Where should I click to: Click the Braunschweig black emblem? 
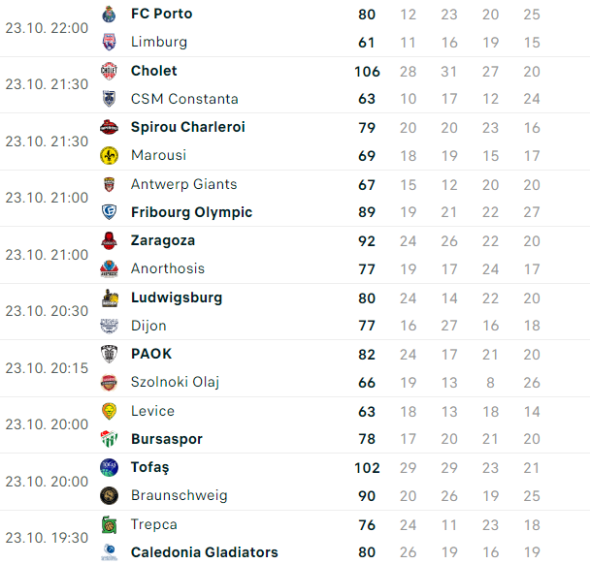[x=109, y=495]
